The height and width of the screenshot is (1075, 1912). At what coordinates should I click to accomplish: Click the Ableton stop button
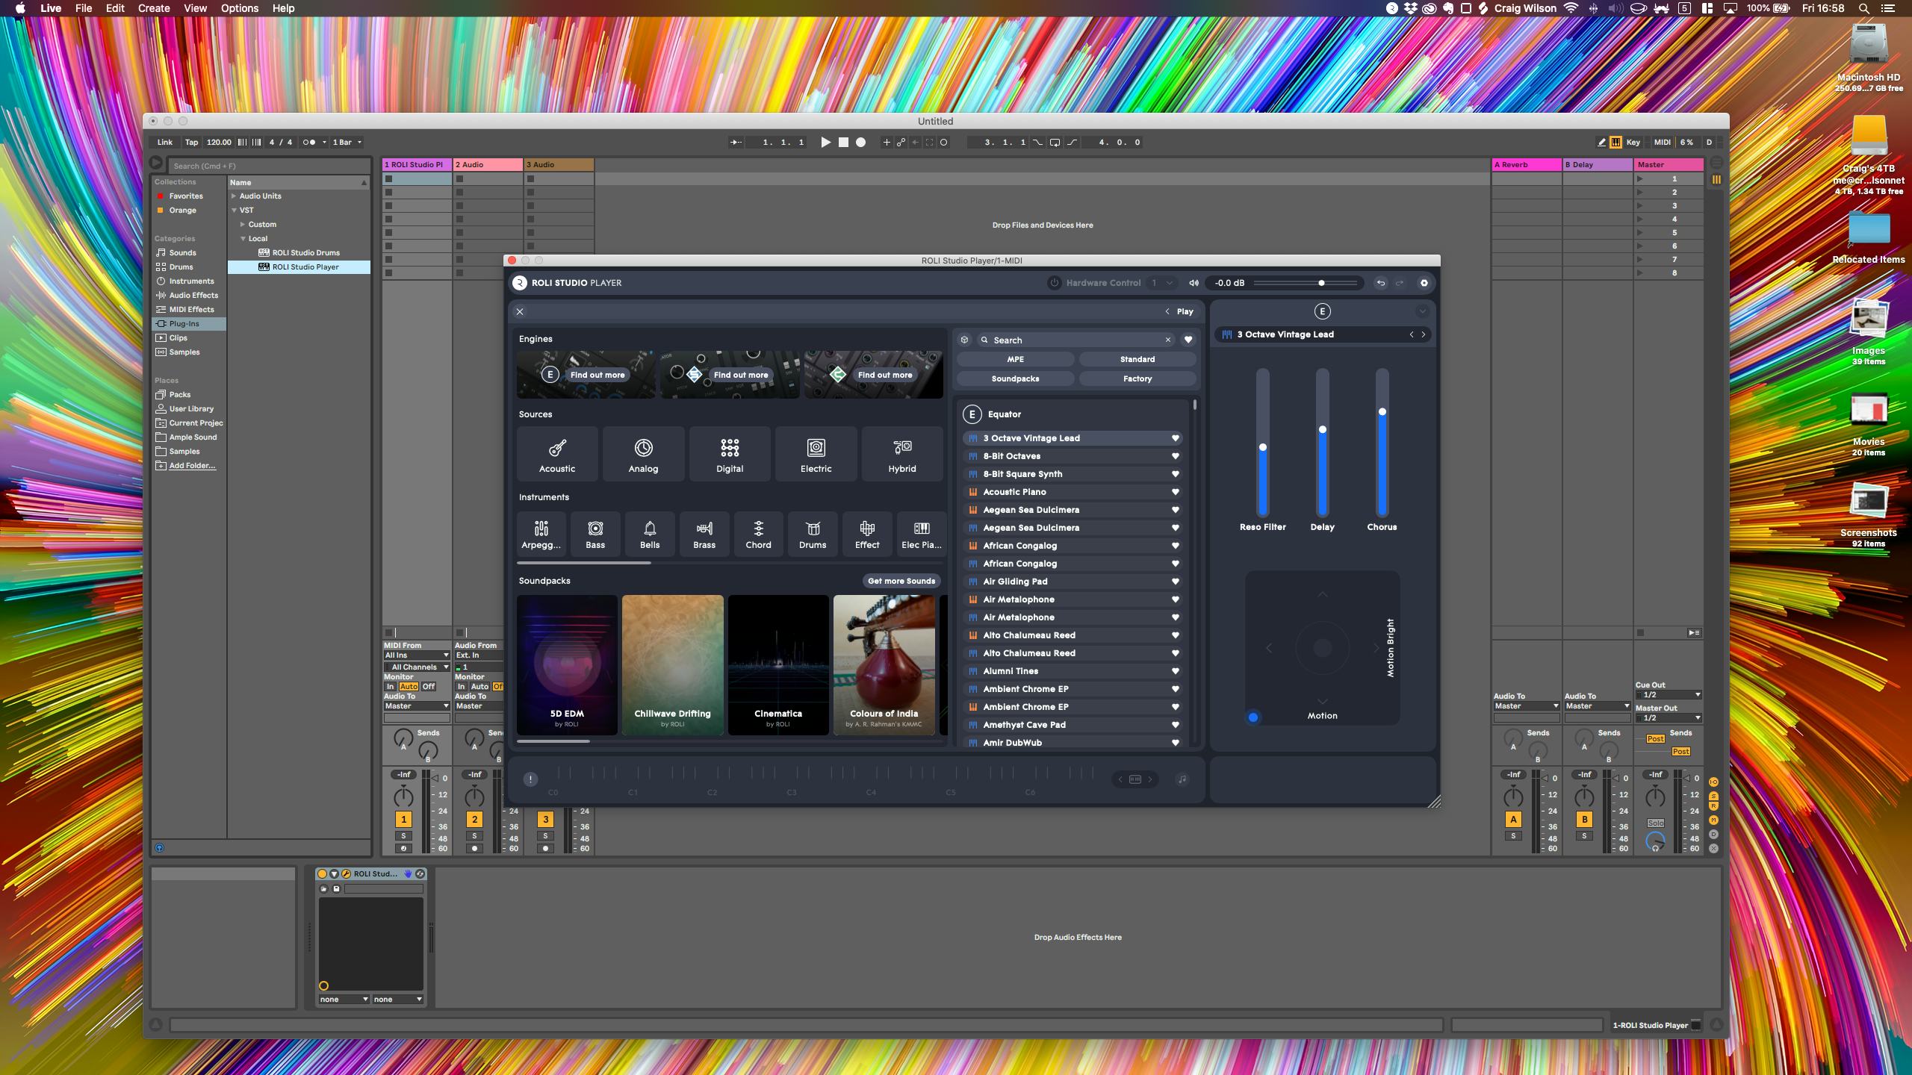843,142
